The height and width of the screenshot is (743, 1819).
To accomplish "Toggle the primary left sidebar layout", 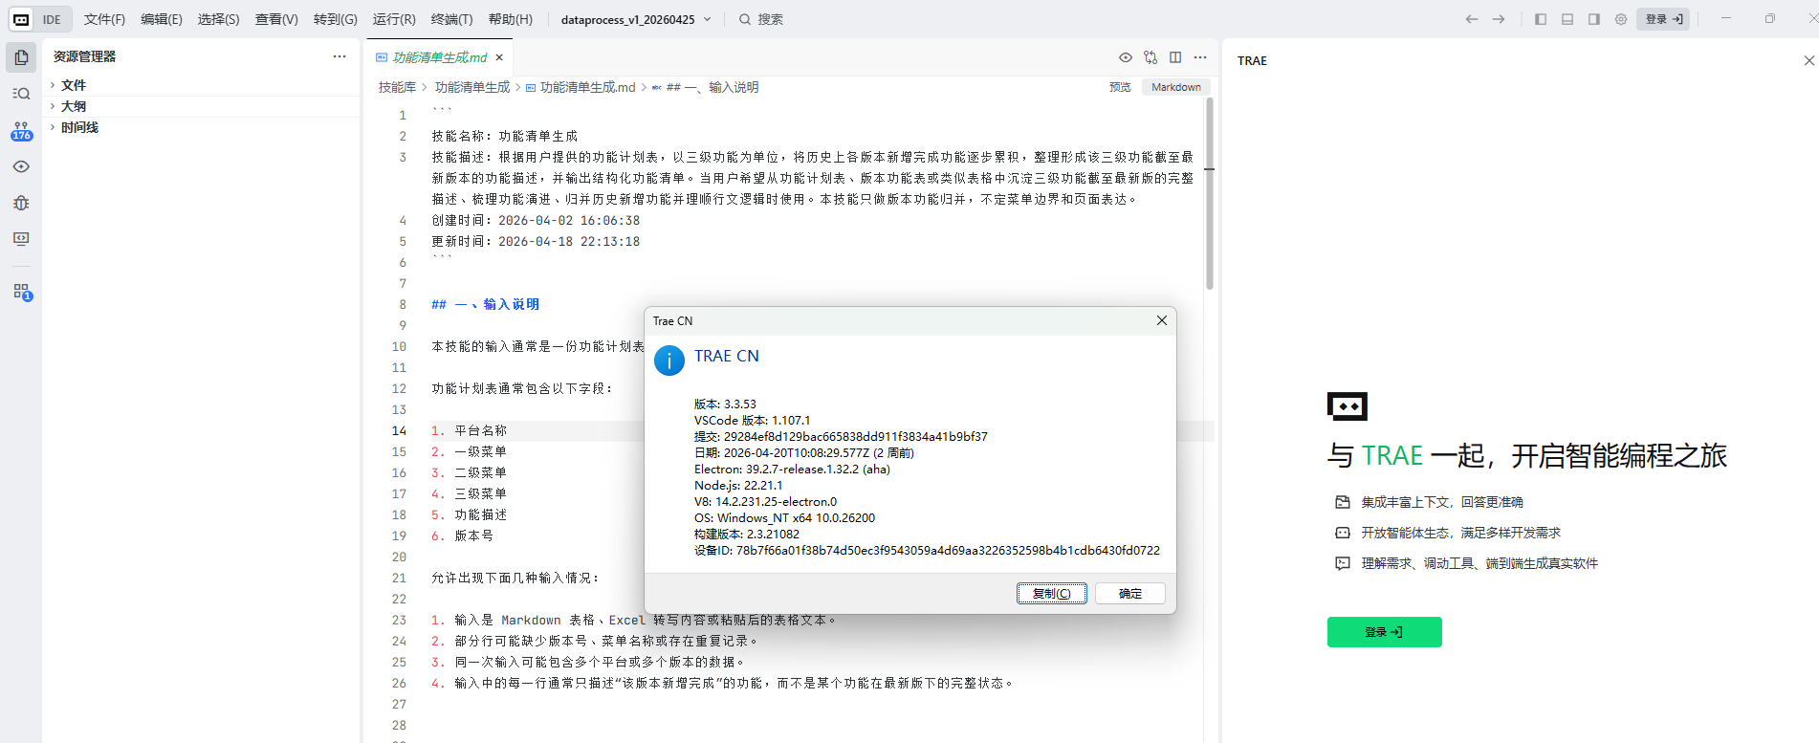I will pyautogui.click(x=1541, y=19).
